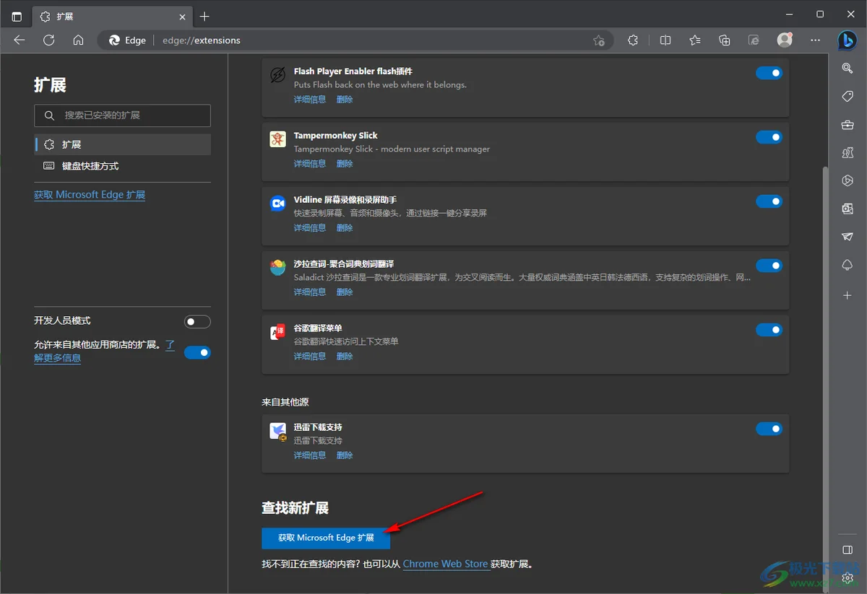Click the 来自其他源 section heading
Viewport: 867px width, 594px height.
pos(285,402)
